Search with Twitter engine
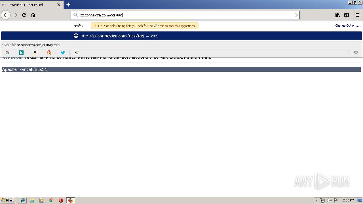Viewport: 363px width, 204px height. point(63,53)
